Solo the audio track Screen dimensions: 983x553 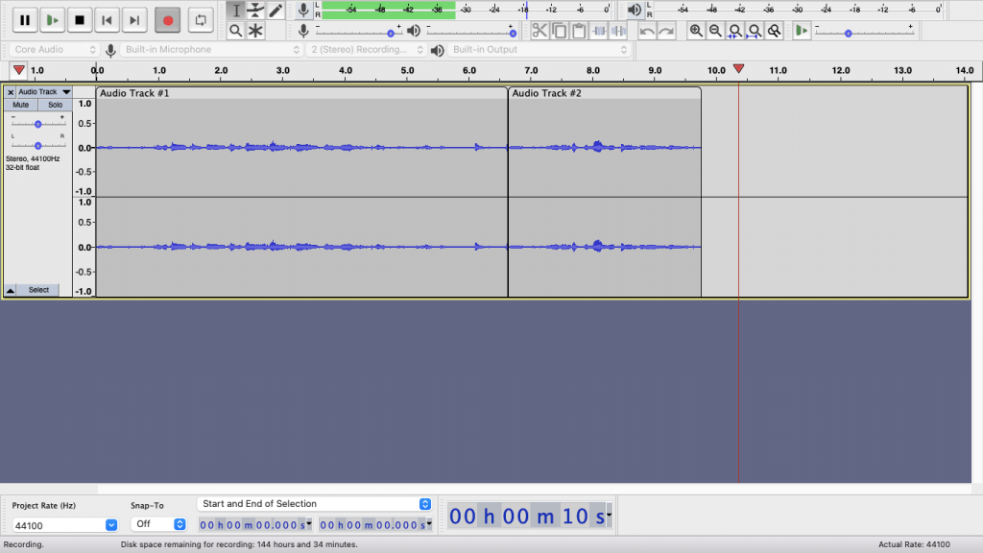coord(55,105)
